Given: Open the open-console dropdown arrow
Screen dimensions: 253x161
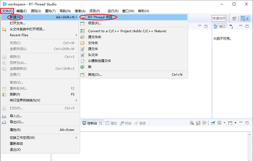Looking at the screenshot, I should point(235,123).
